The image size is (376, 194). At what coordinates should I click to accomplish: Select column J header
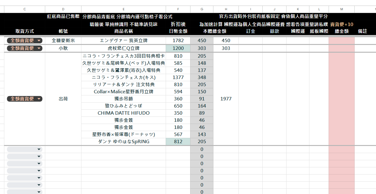coord(274,9)
